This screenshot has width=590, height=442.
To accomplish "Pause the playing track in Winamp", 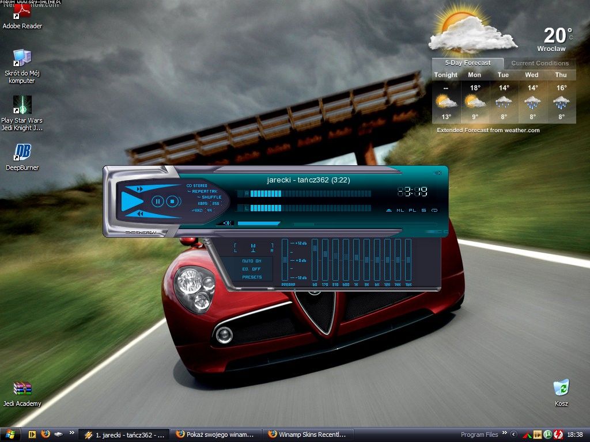I will click(x=157, y=201).
